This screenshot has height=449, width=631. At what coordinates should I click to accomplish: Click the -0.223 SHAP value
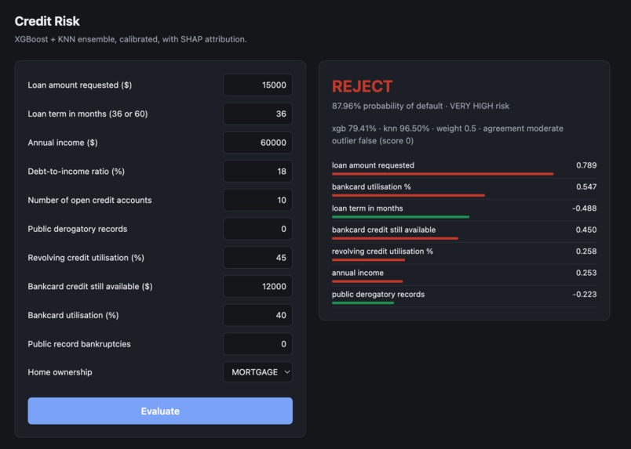click(585, 295)
